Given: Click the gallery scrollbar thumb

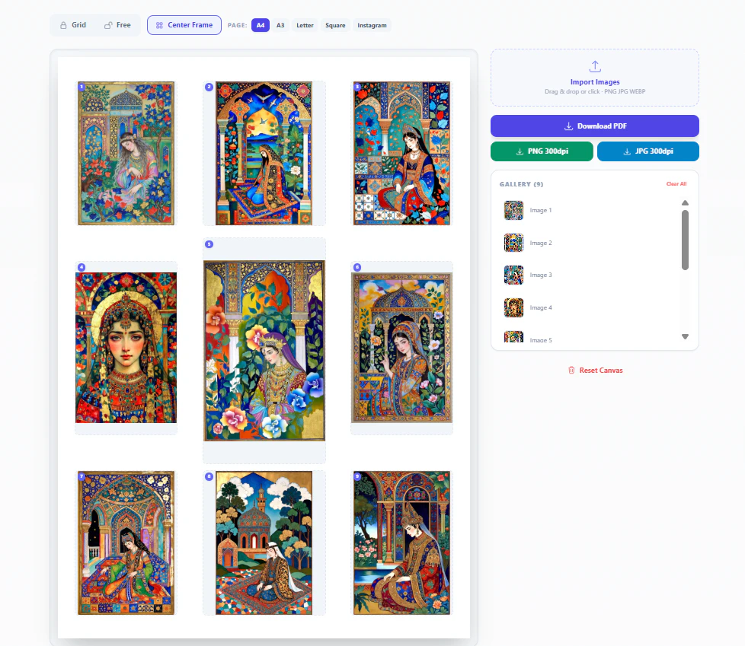Looking at the screenshot, I should coord(685,240).
